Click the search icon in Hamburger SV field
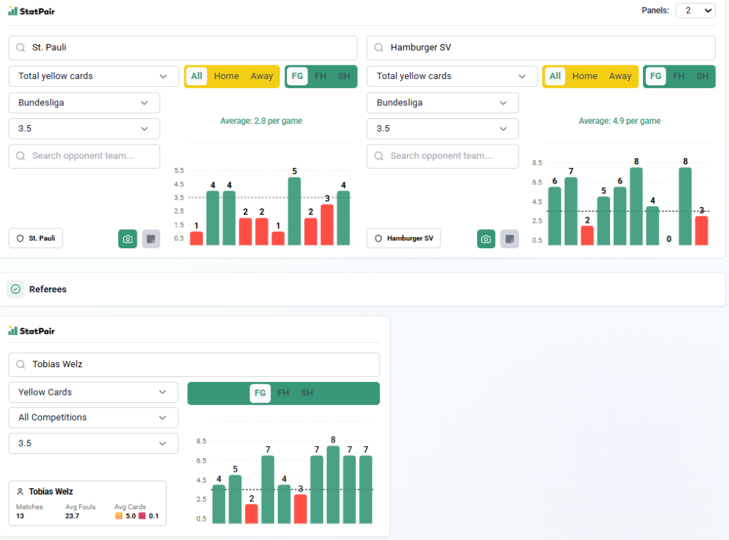 coord(379,48)
